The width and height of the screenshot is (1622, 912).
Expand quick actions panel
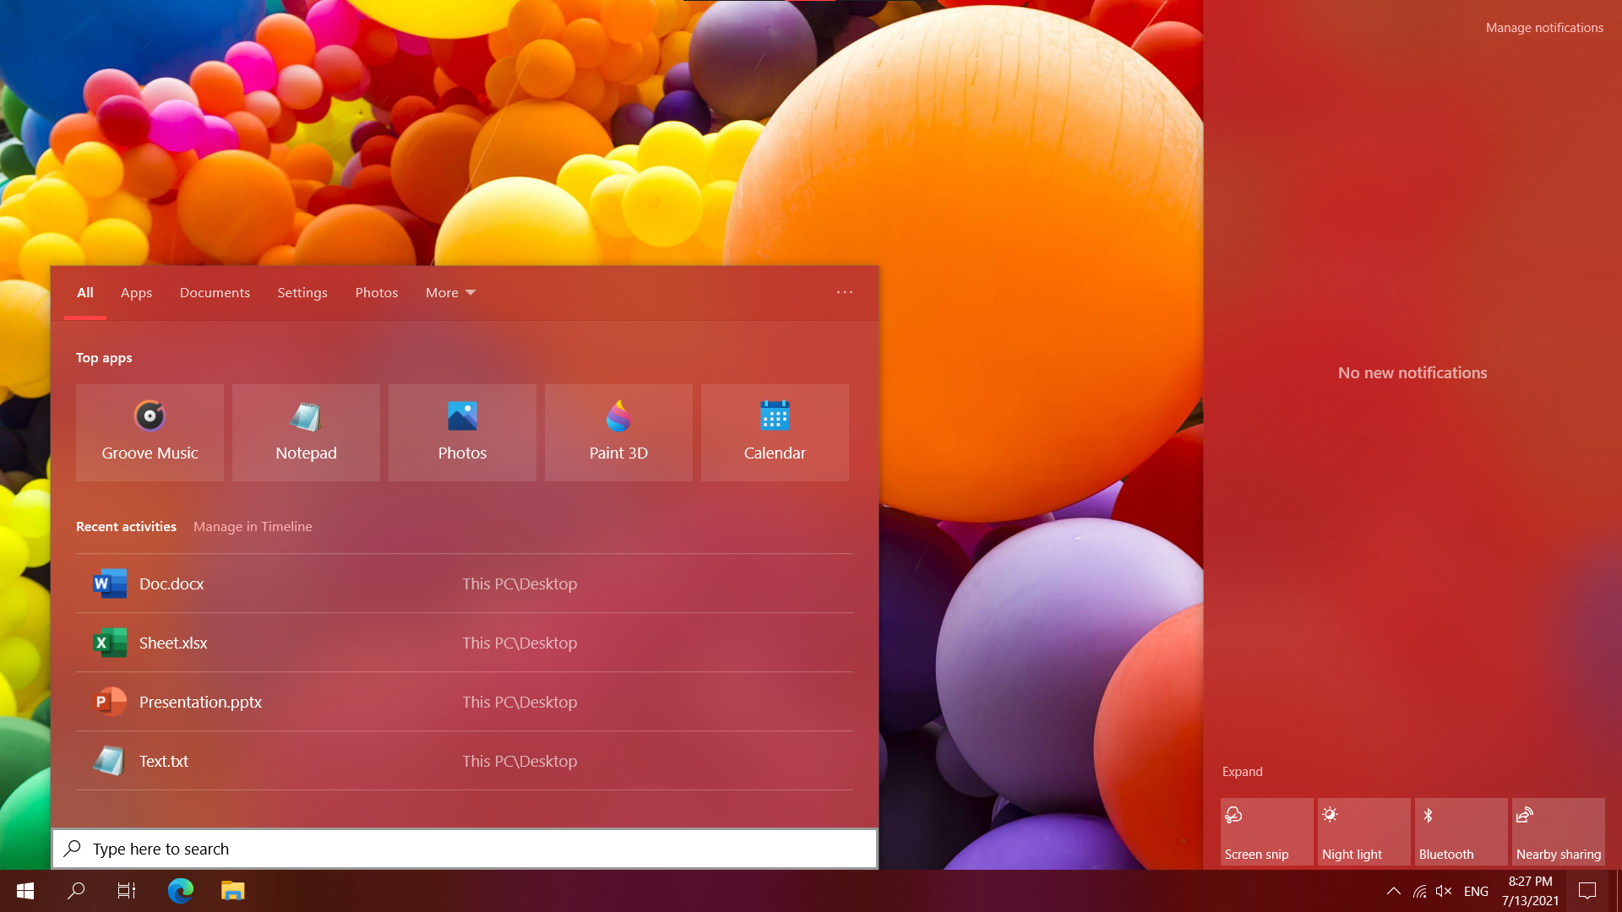[1242, 772]
